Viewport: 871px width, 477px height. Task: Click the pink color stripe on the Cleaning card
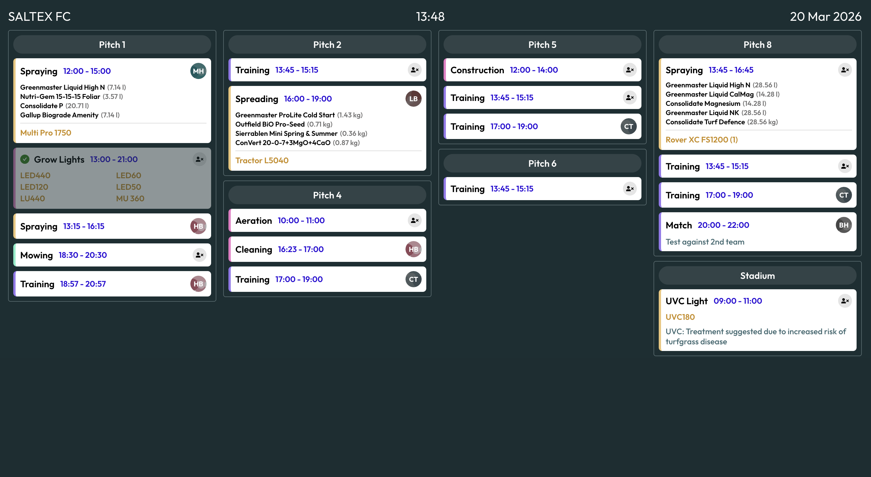point(231,249)
